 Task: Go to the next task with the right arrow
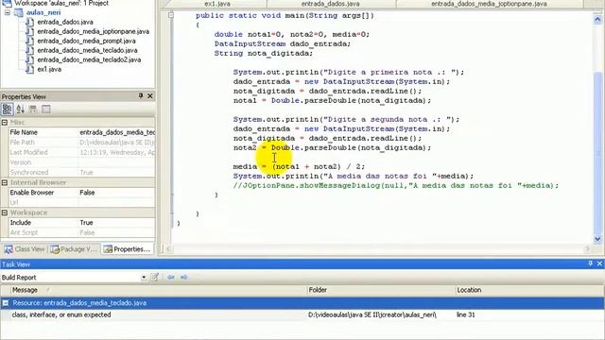coord(184,277)
